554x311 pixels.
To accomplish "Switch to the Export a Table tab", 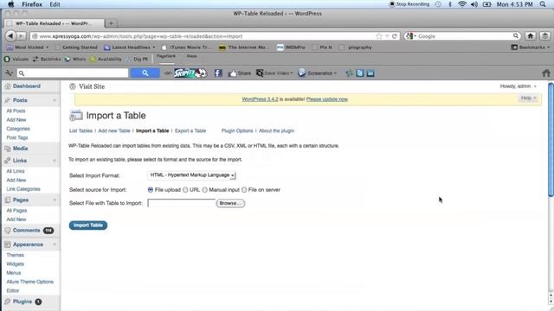I will (190, 130).
